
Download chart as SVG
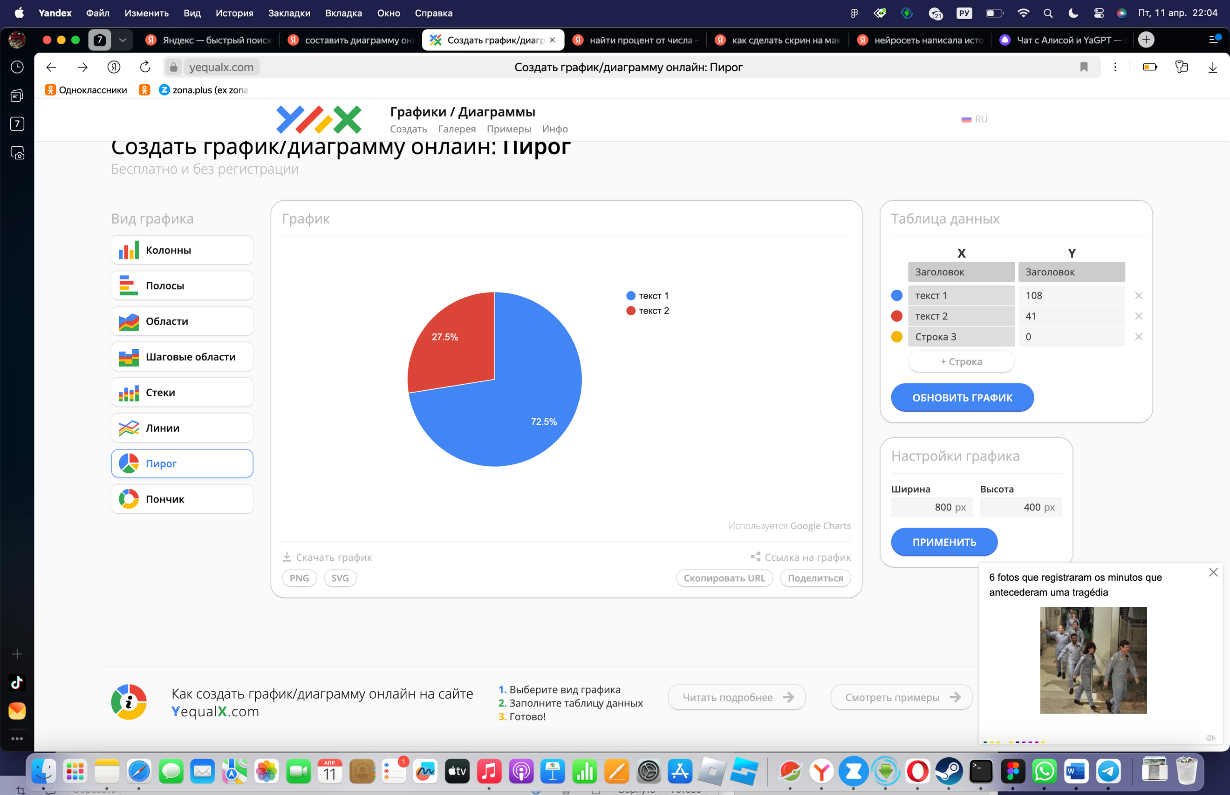point(340,578)
